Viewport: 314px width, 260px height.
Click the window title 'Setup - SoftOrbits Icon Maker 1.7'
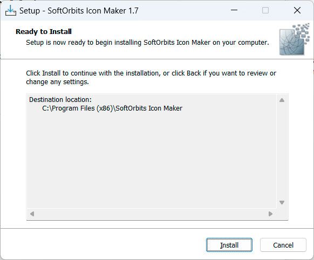click(x=79, y=11)
